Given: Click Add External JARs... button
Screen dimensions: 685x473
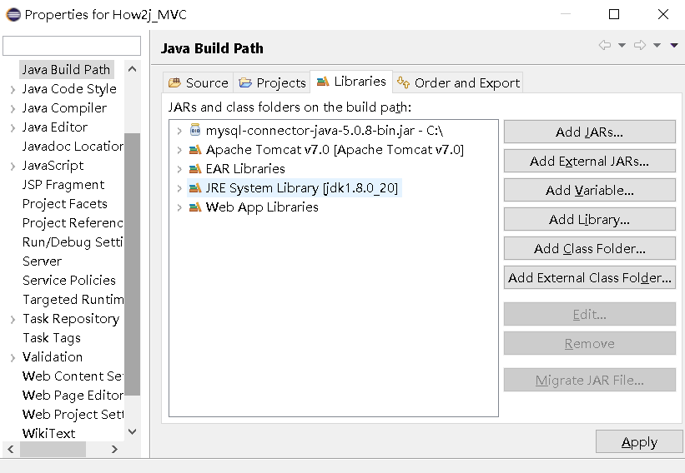Looking at the screenshot, I should click(589, 161).
